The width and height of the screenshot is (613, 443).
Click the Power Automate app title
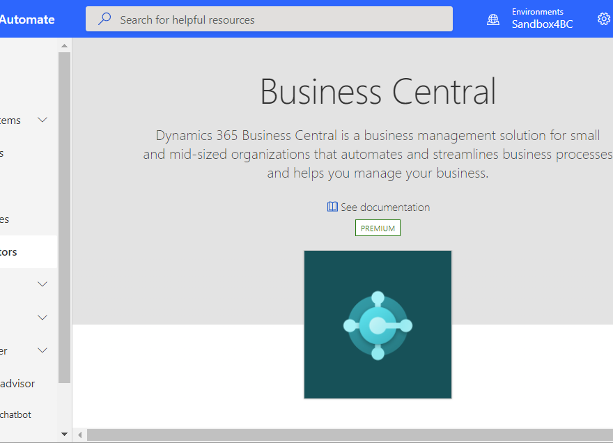pyautogui.click(x=27, y=20)
